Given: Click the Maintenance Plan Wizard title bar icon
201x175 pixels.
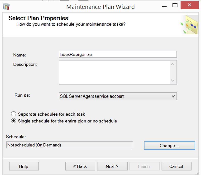Looking at the screenshot, I should (x=6, y=7).
